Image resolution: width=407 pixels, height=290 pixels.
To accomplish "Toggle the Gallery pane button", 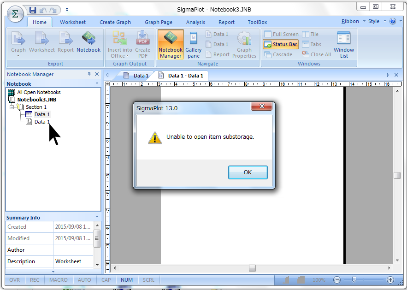I will [x=194, y=44].
